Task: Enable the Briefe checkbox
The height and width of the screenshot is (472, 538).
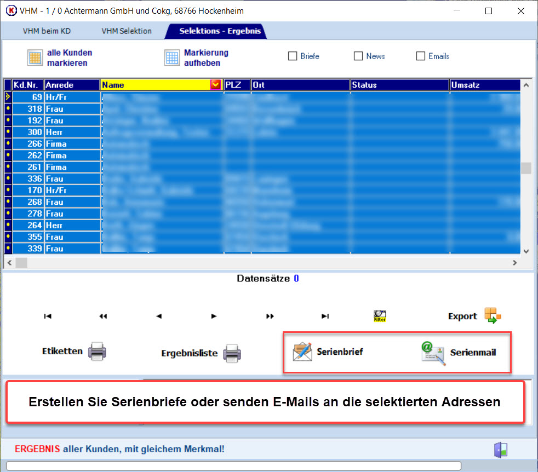Action: tap(293, 56)
